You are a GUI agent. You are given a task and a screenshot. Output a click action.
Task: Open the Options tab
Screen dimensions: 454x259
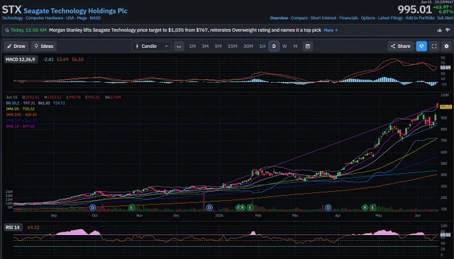point(368,18)
